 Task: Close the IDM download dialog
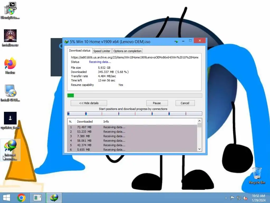[200, 40]
